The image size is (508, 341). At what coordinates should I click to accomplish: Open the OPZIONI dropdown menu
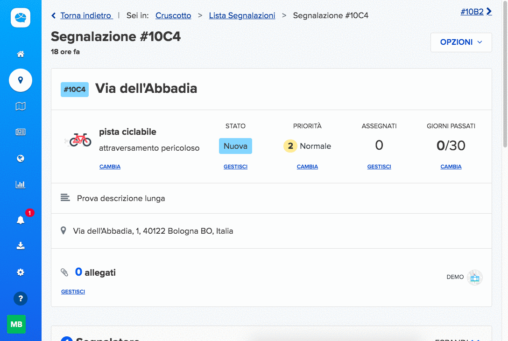click(x=461, y=42)
